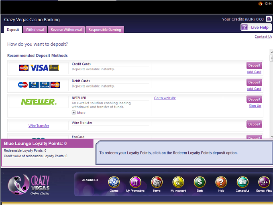Image resolution: width=273 pixels, height=205 pixels.
Task: Click the ADVANCED label in the bottom bar
Action: coord(90,180)
